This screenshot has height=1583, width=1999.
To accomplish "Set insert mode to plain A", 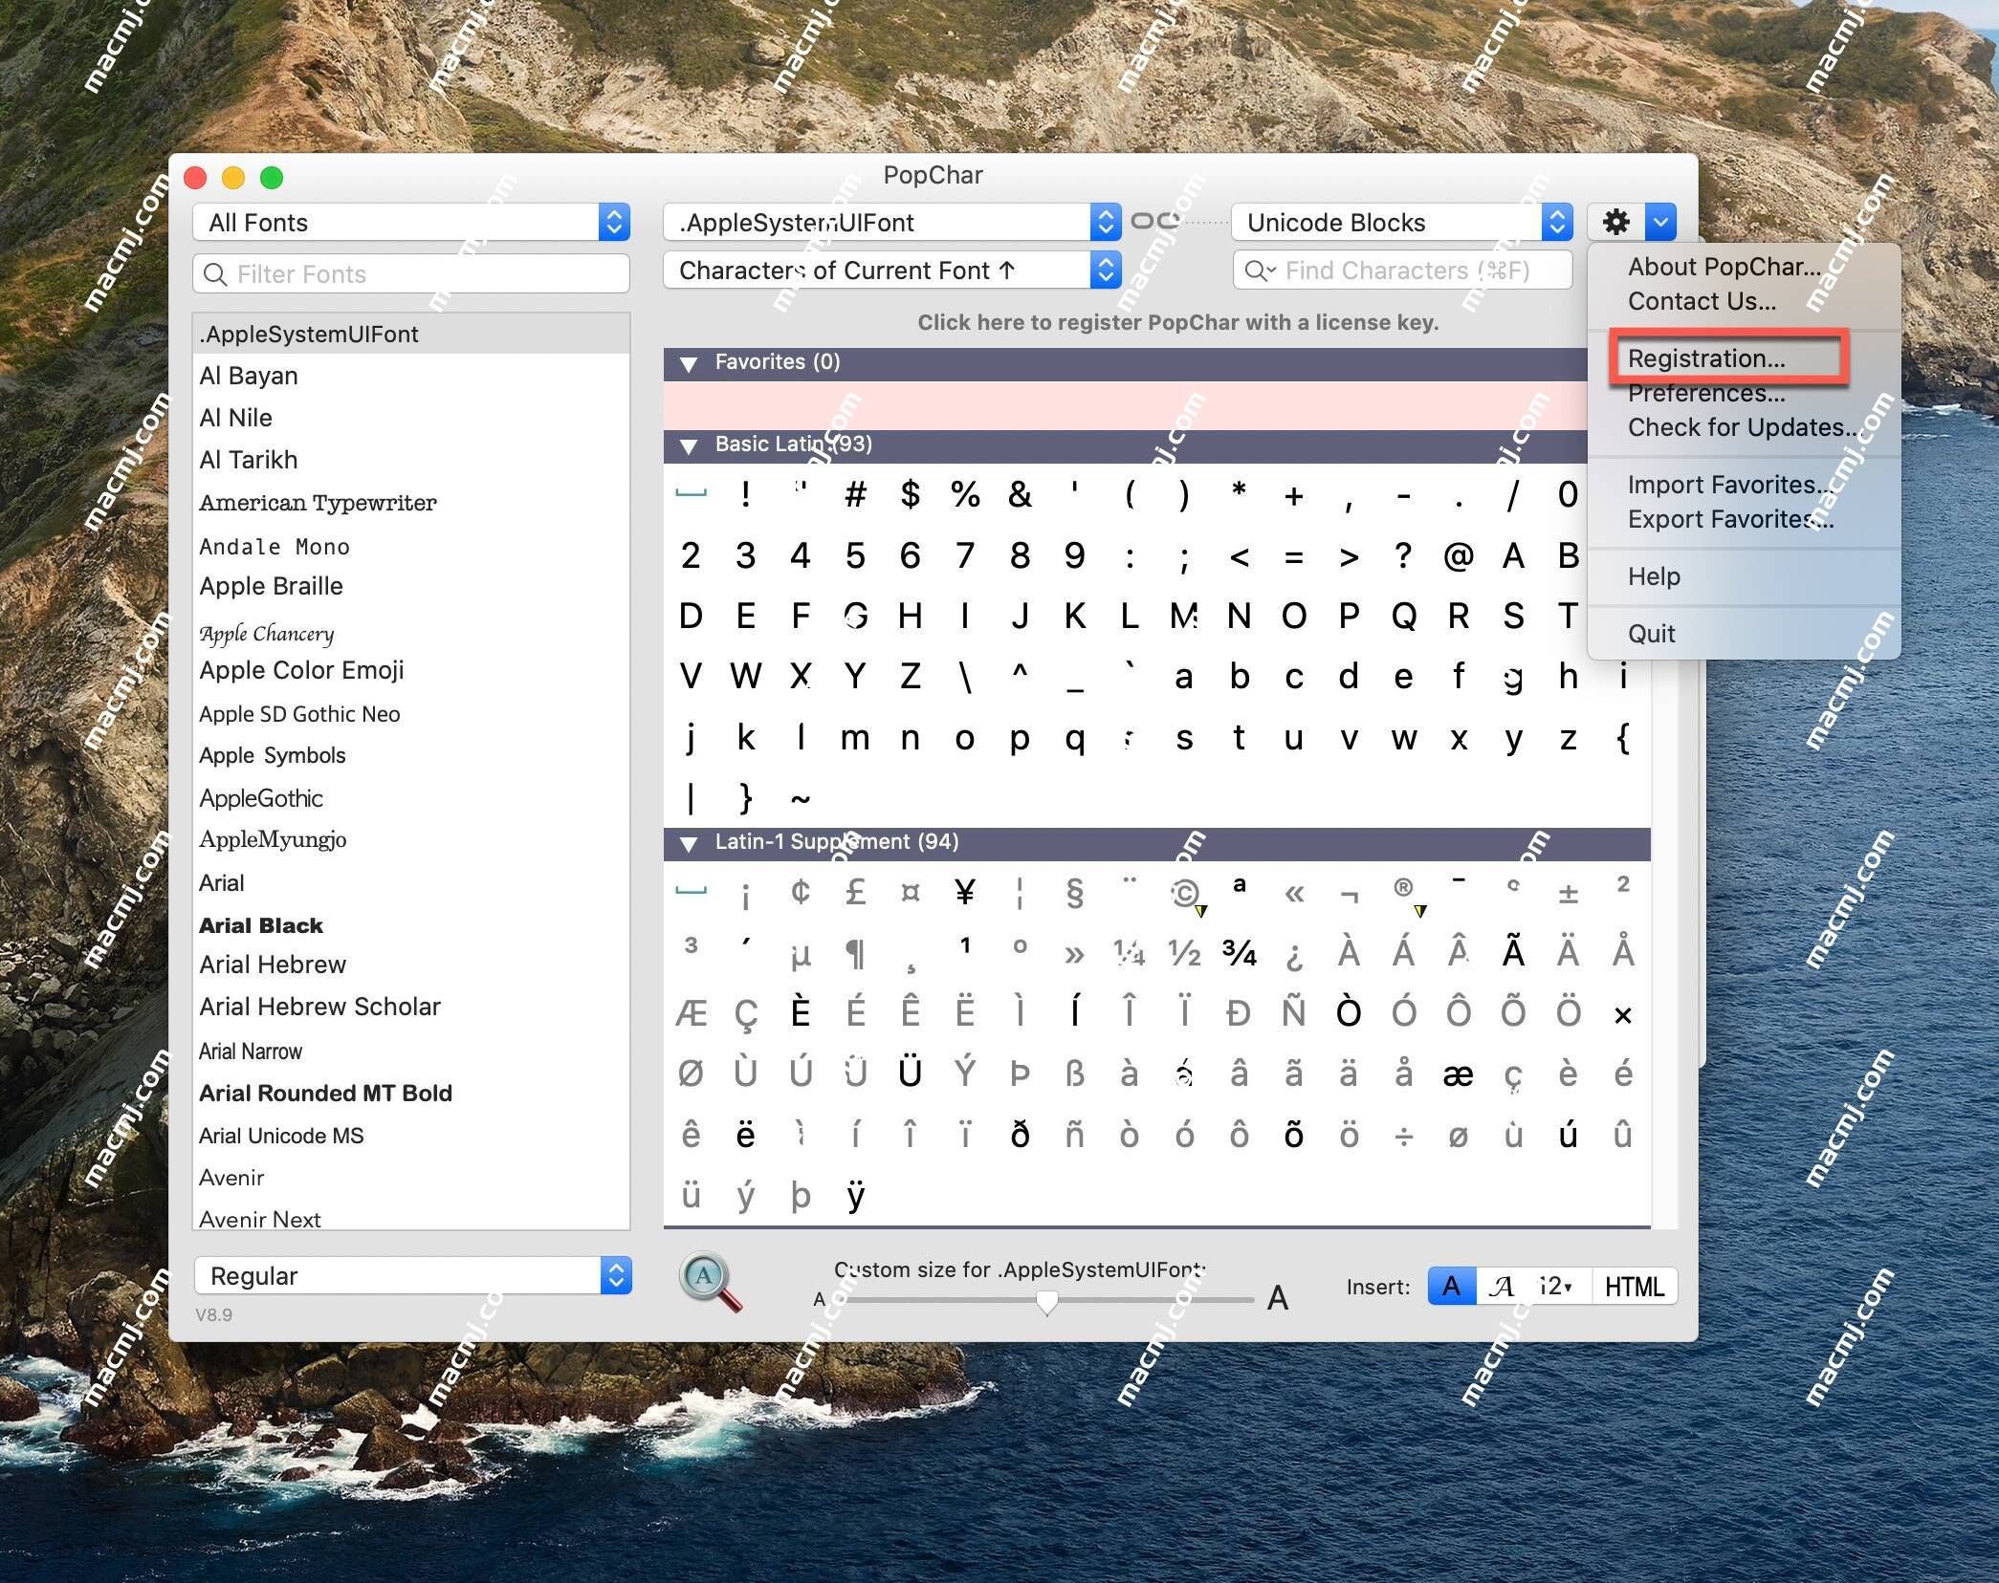I will 1451,1287.
